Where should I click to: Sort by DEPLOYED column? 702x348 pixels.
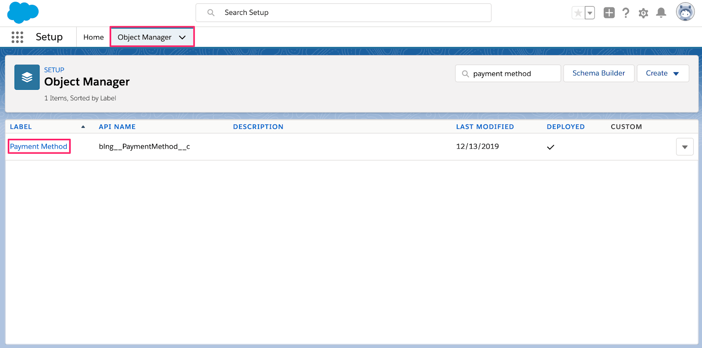pos(566,127)
